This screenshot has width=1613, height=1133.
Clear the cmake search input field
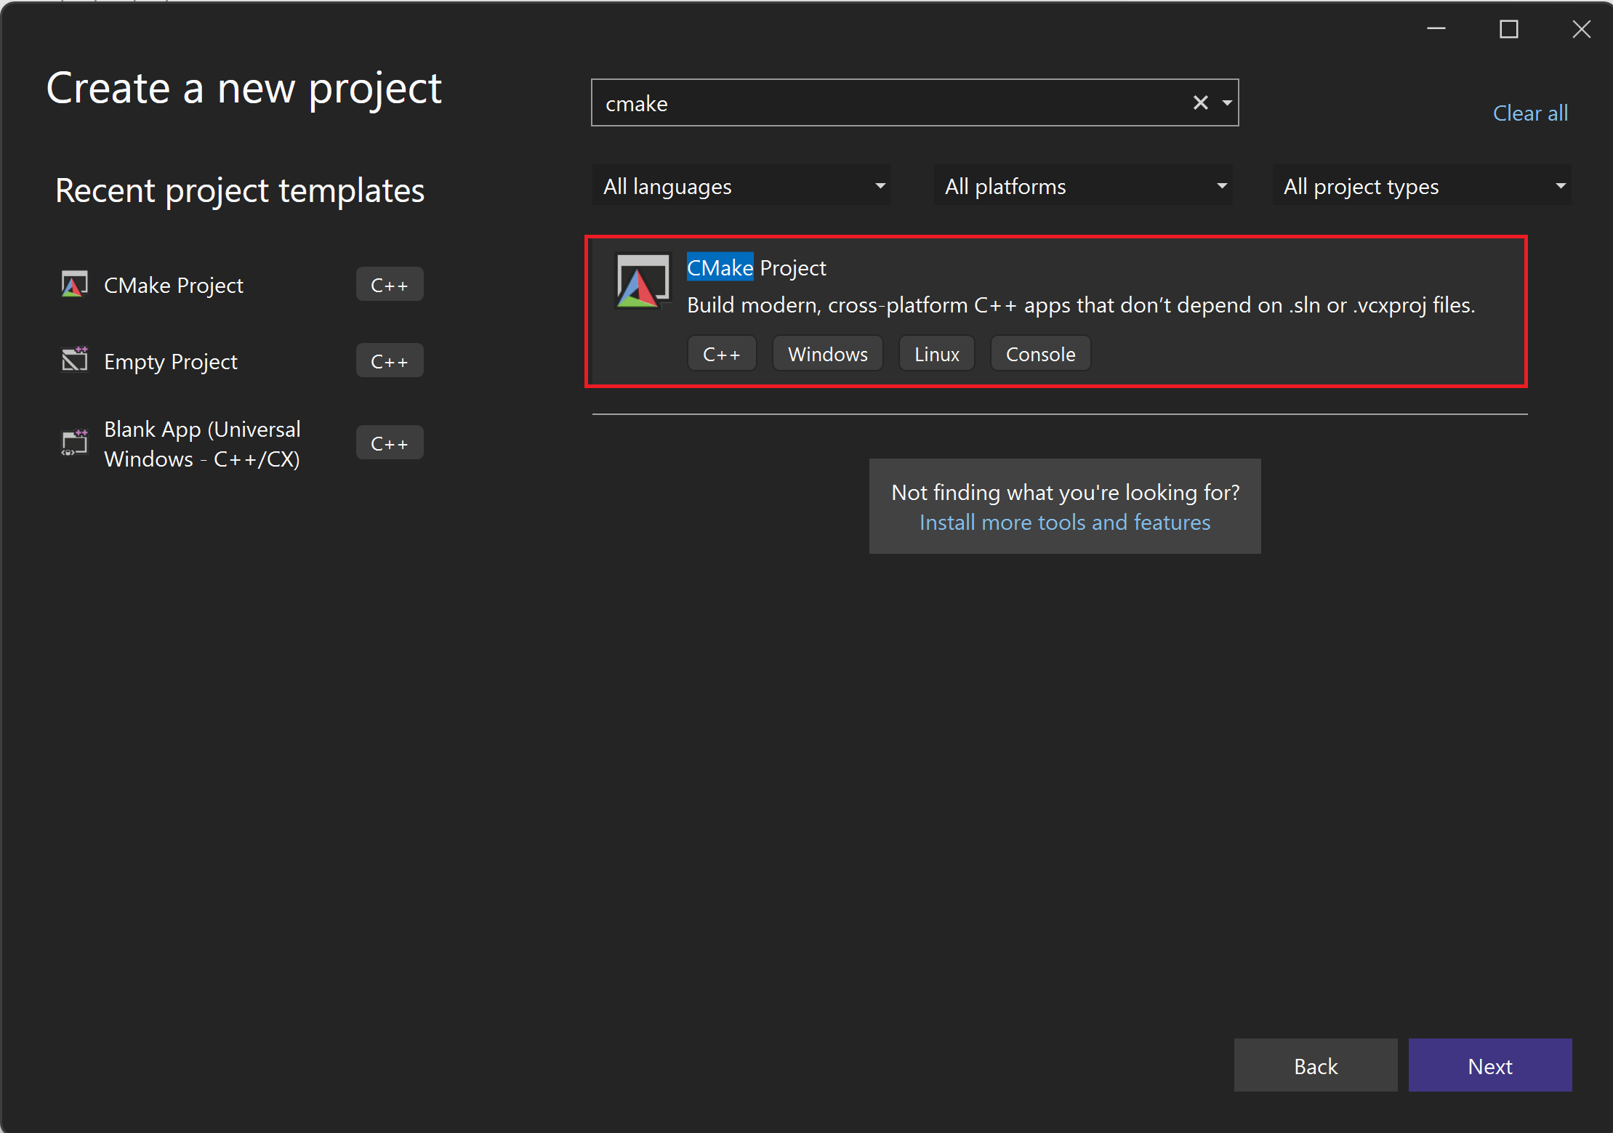click(1201, 103)
